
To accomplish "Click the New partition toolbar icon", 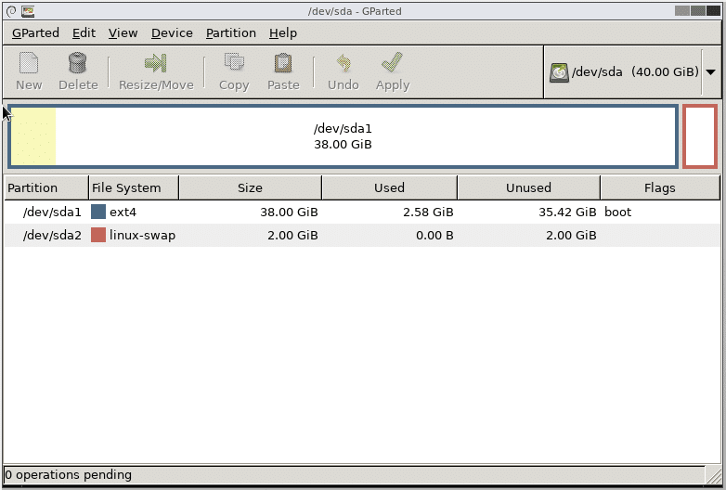I will pyautogui.click(x=29, y=63).
